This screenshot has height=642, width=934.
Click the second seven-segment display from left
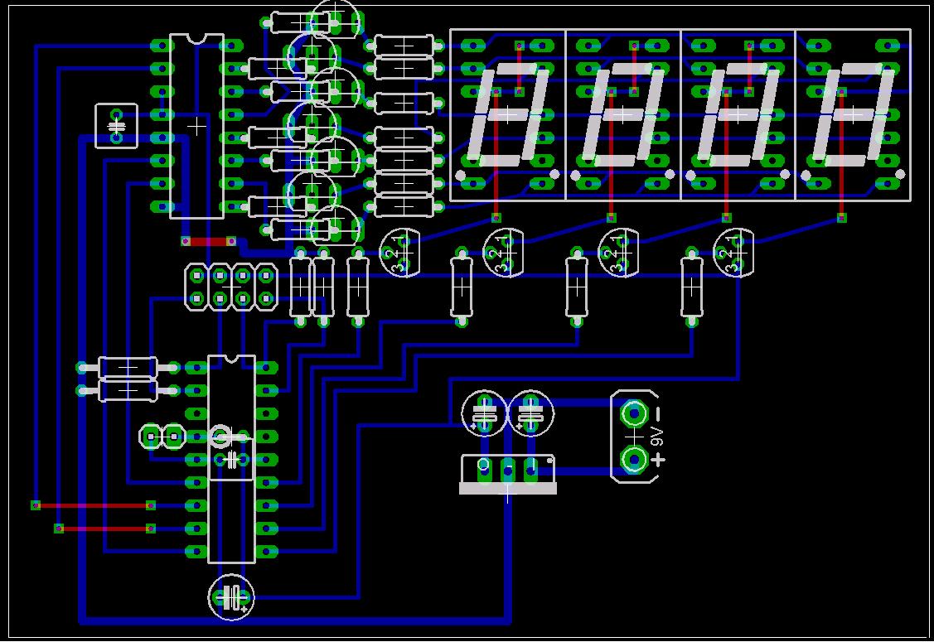point(622,114)
